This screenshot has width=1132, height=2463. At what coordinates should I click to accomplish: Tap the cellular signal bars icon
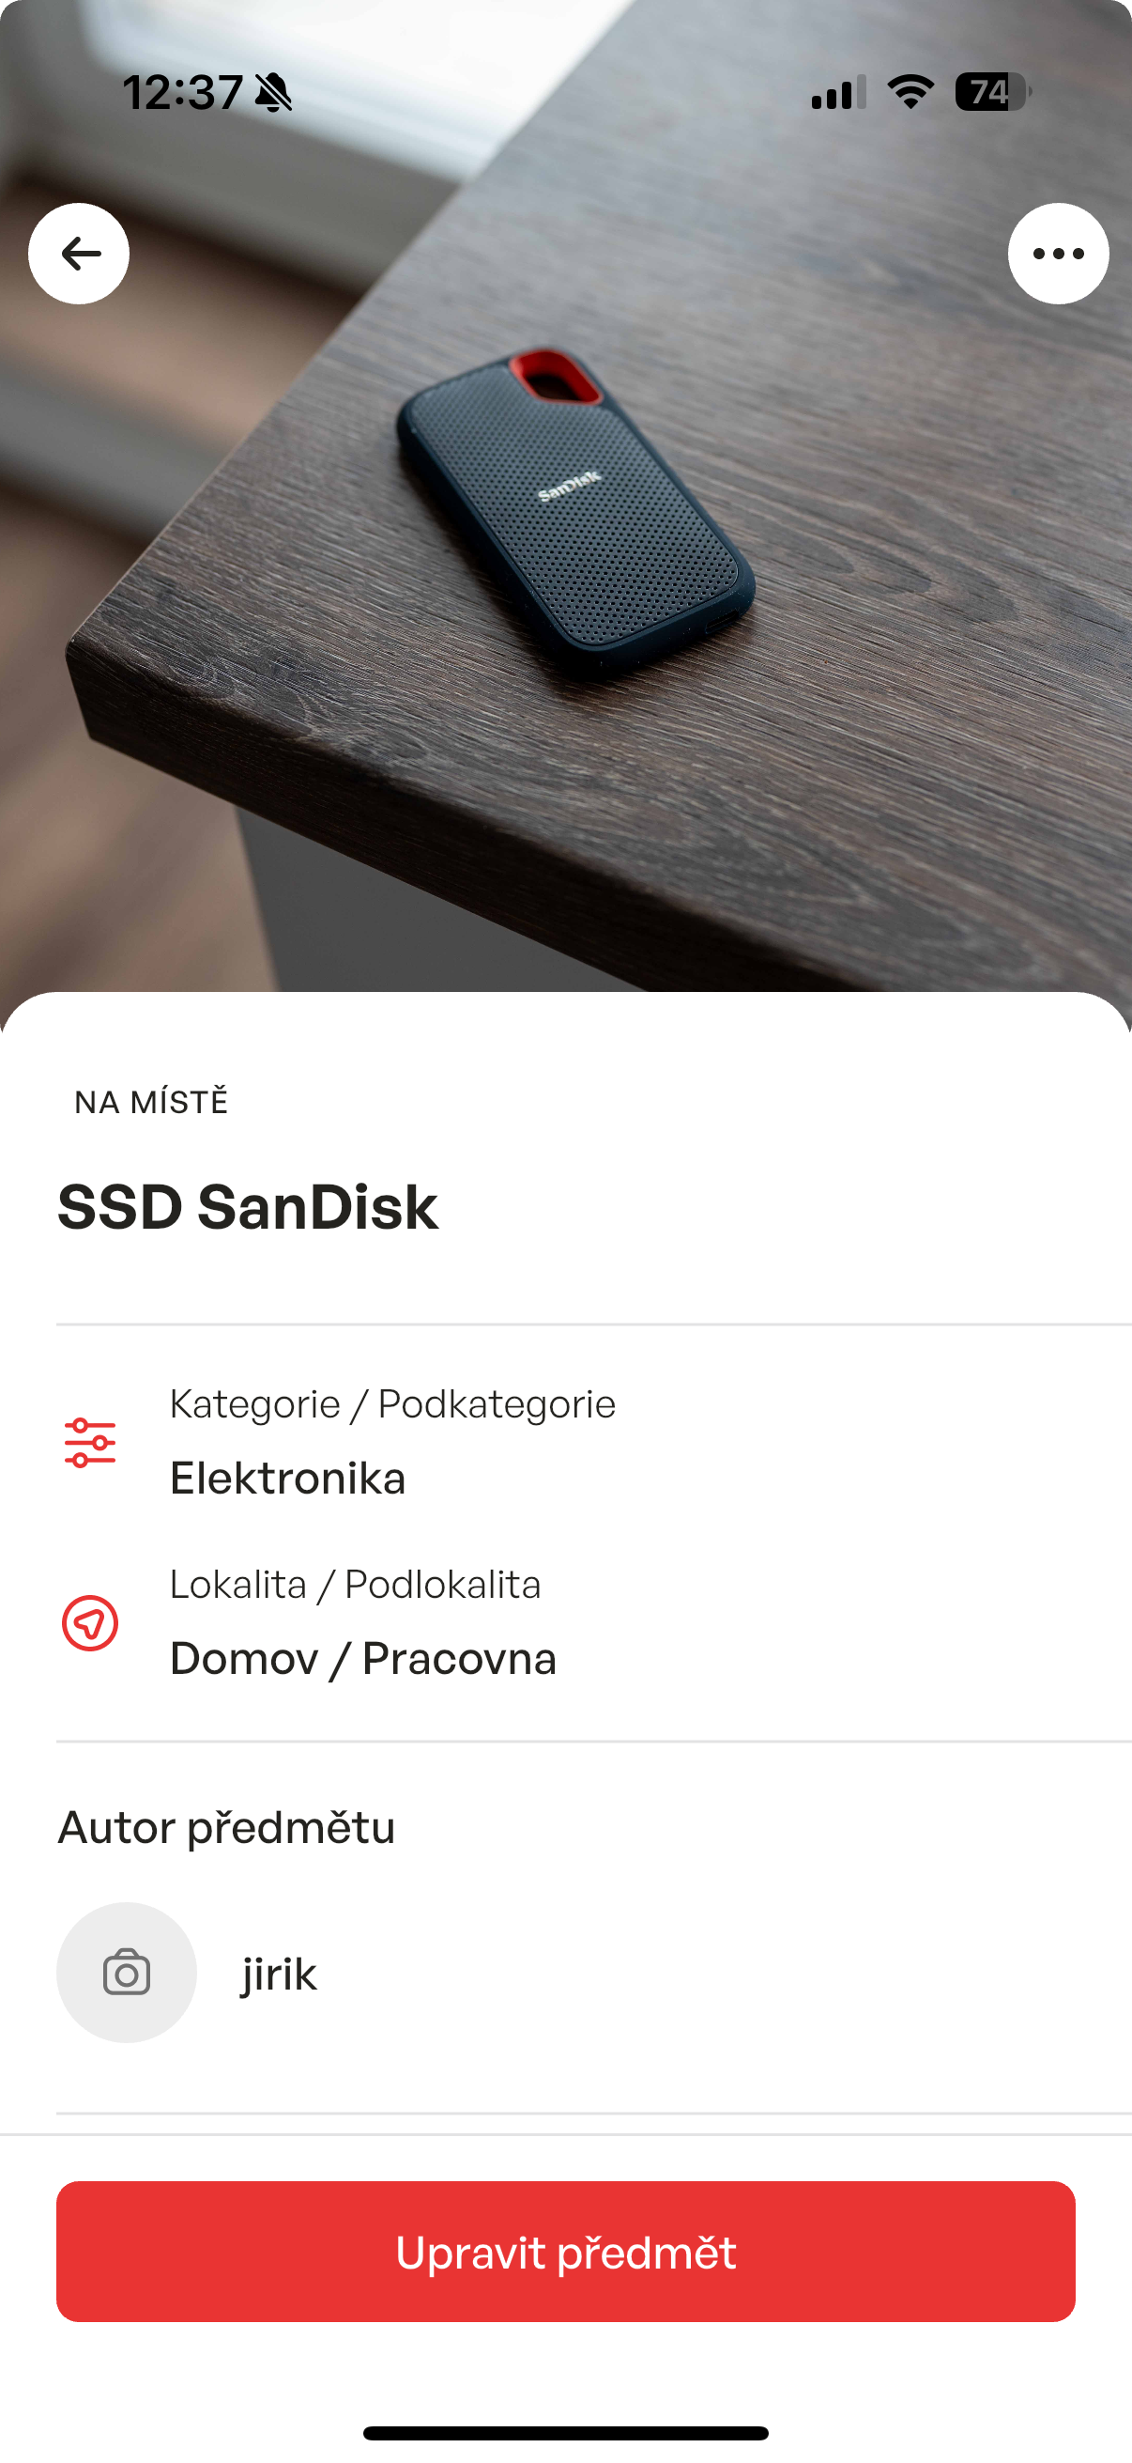click(839, 92)
